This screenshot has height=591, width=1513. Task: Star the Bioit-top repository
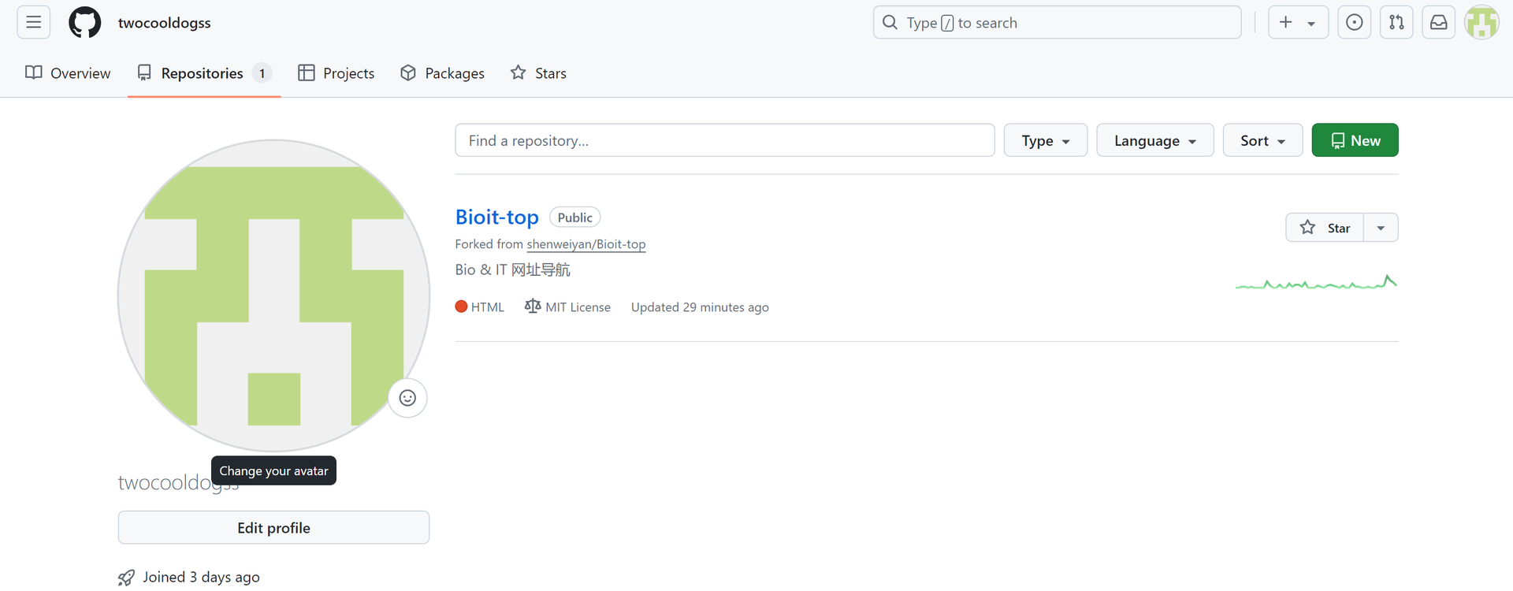[x=1325, y=228]
